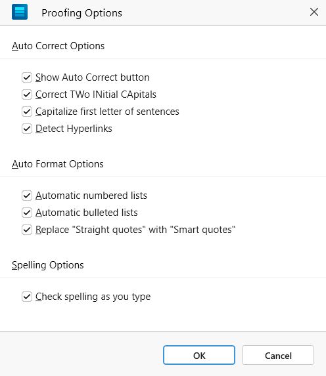The height and width of the screenshot is (376, 326).
Task: Select the Auto Correct Options section heading
Action: point(58,46)
